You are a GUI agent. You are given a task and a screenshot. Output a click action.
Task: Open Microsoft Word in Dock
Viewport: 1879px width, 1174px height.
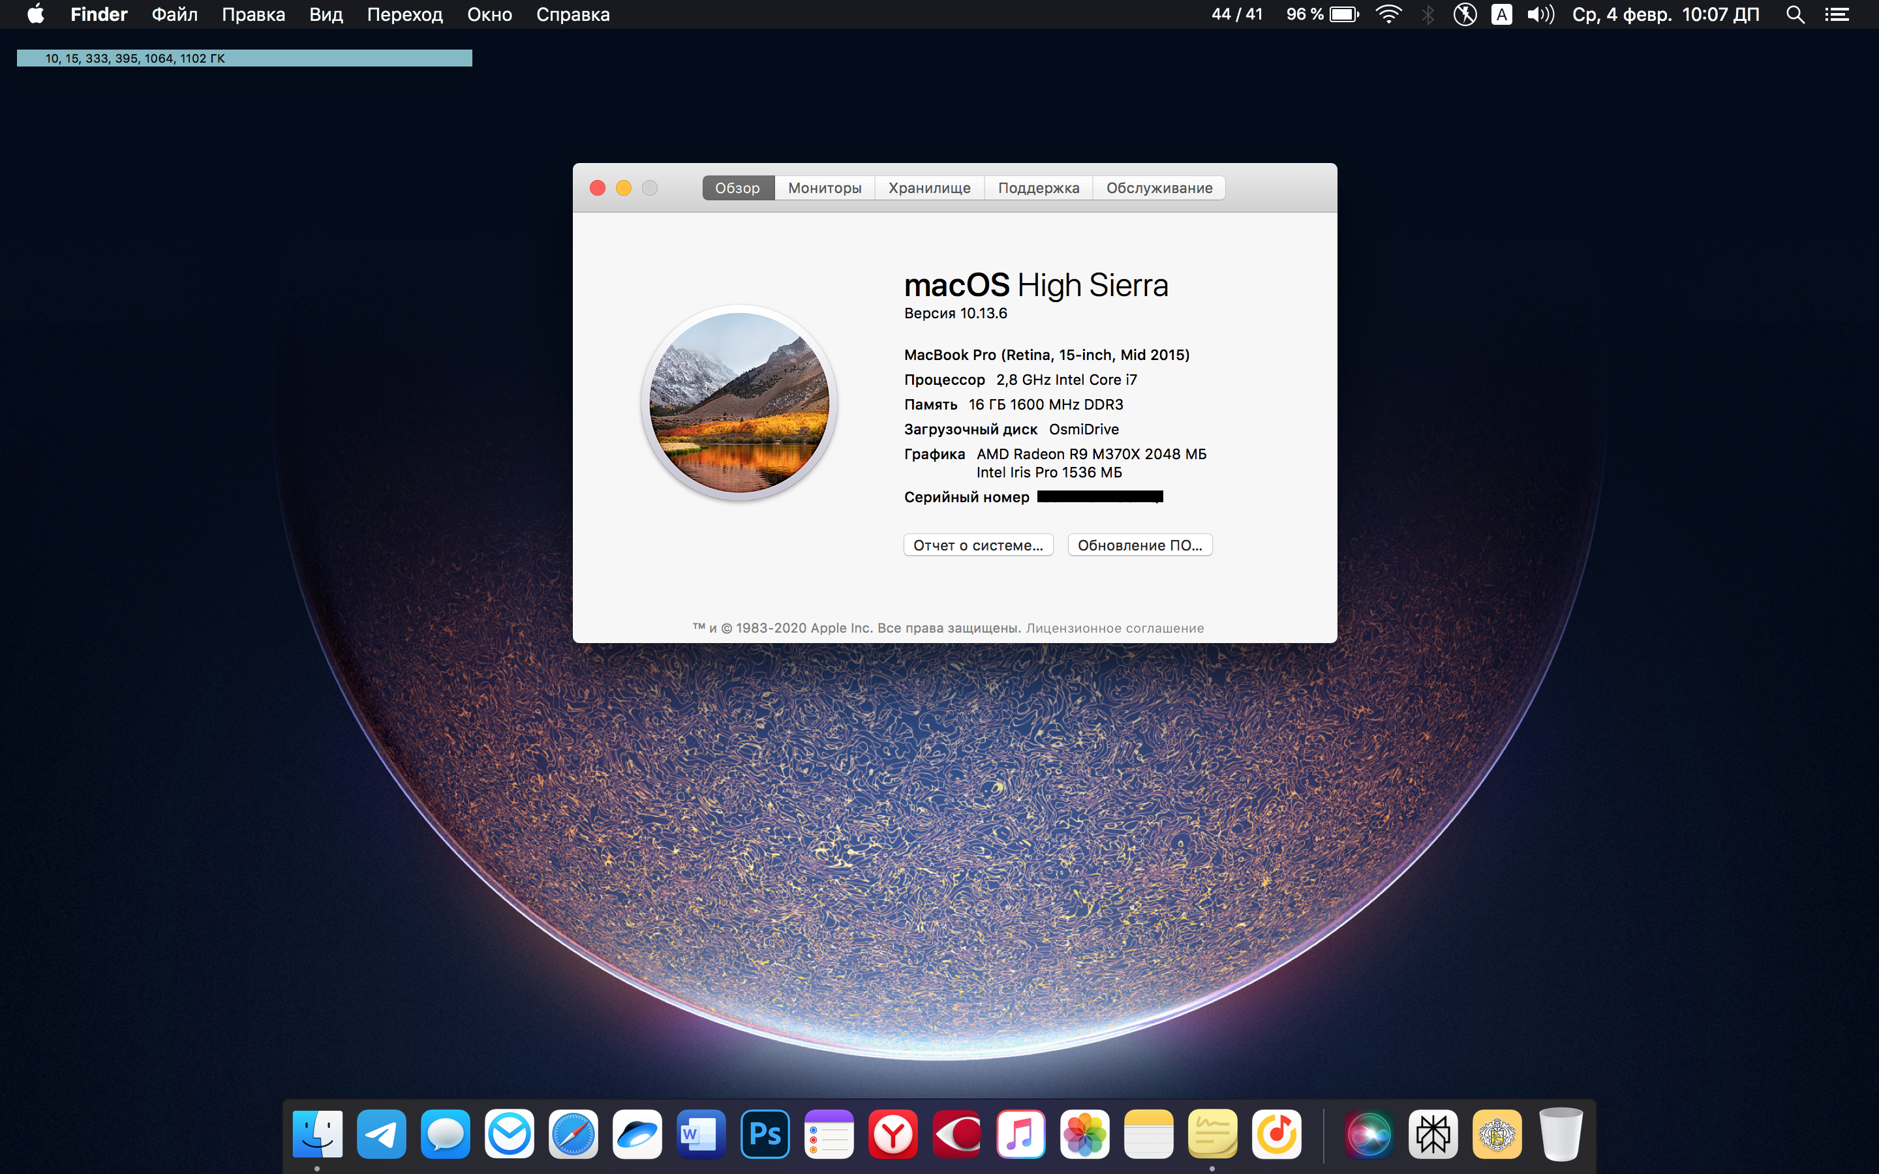700,1134
